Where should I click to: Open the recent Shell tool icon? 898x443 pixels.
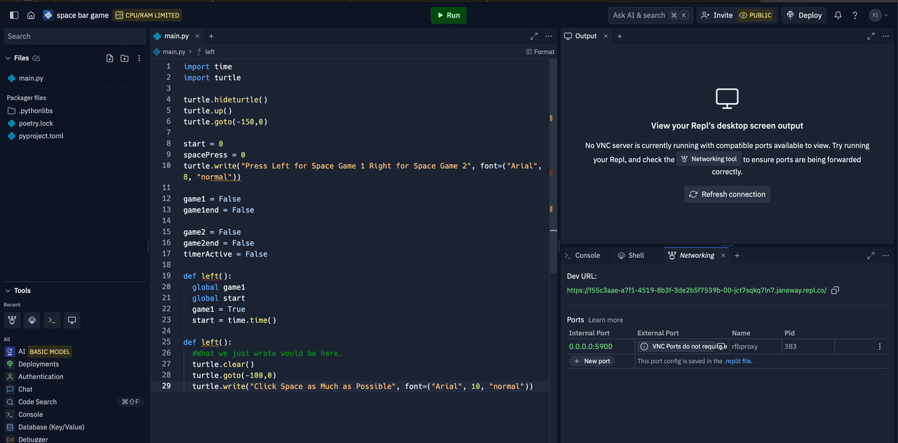pos(51,320)
